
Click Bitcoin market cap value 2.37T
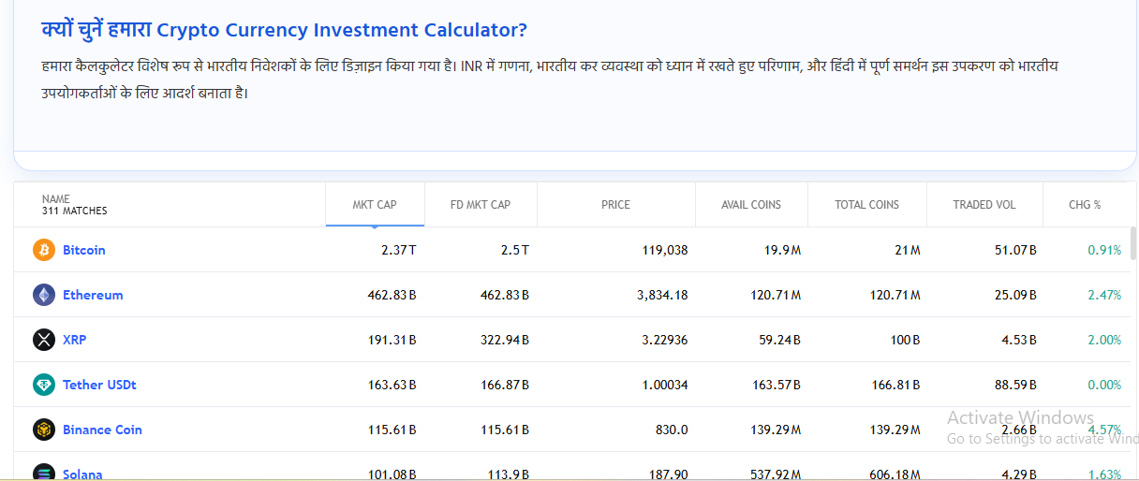point(398,250)
